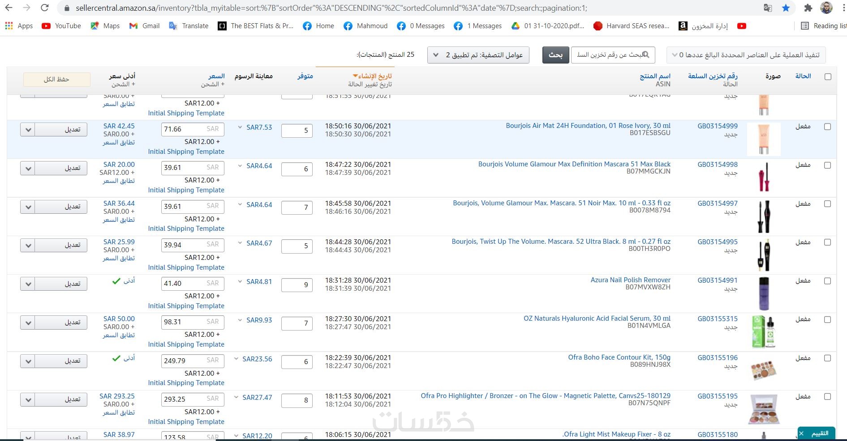Open the Gmail bookmark
The height and width of the screenshot is (441, 847).
pos(145,26)
